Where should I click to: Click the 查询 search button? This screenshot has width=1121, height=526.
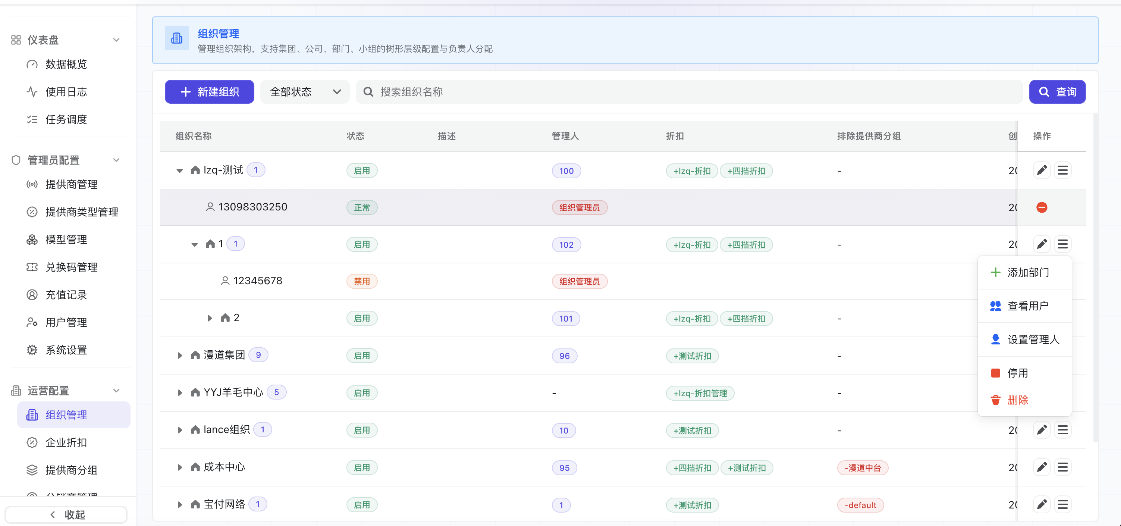(x=1057, y=92)
